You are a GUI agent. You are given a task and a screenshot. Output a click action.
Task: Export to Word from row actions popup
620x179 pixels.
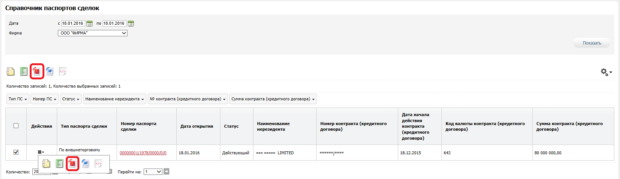point(85,164)
